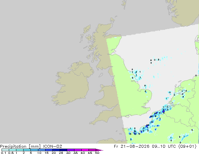Click the '7' precipitation value near bottom coast
This screenshot has height=154, width=199.
(131, 140)
